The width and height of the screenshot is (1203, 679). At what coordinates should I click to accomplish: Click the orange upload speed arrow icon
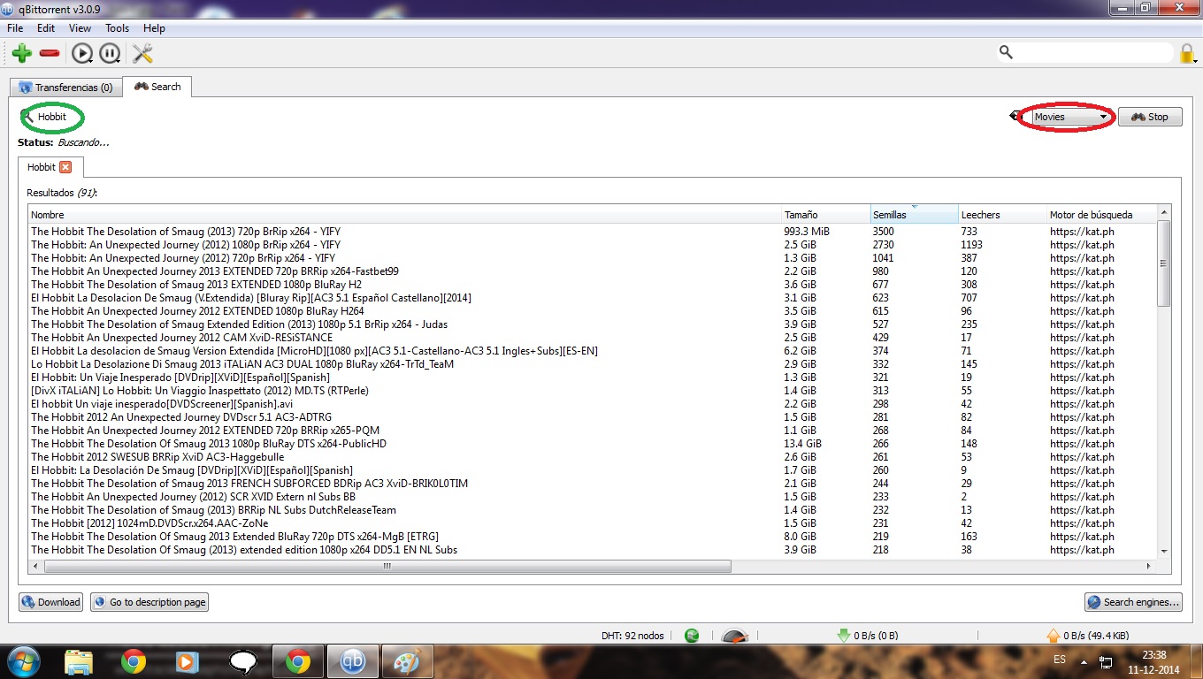point(1053,635)
